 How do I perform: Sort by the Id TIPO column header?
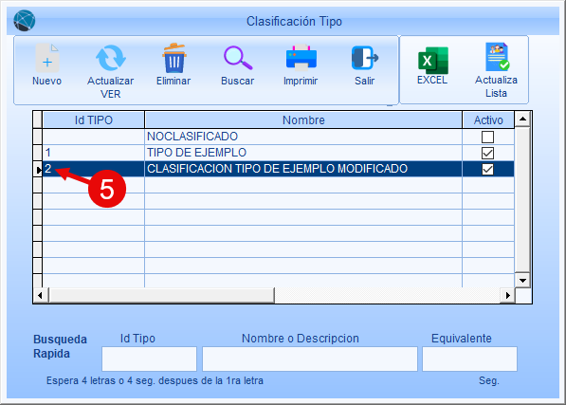pos(94,120)
